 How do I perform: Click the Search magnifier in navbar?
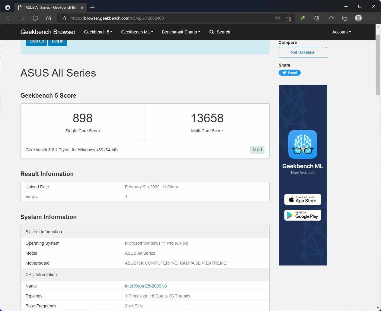pos(212,32)
